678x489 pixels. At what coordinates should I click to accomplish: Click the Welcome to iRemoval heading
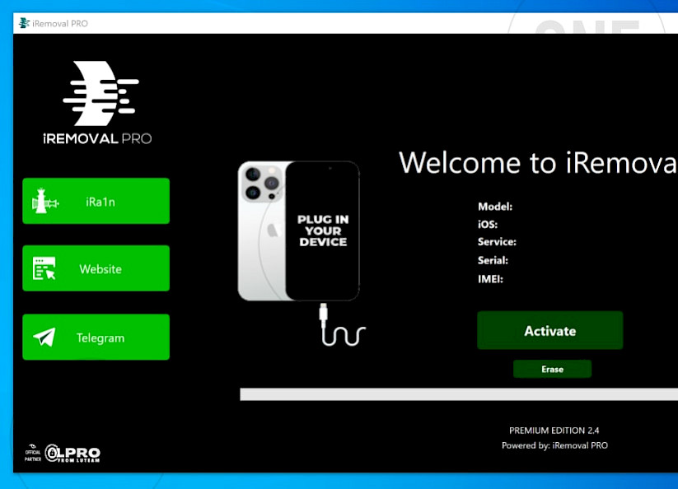pos(538,162)
